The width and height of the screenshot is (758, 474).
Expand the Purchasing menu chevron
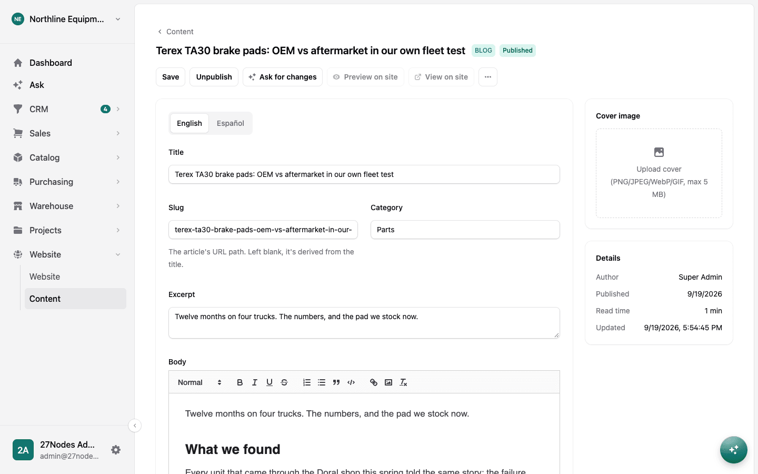[x=118, y=182]
